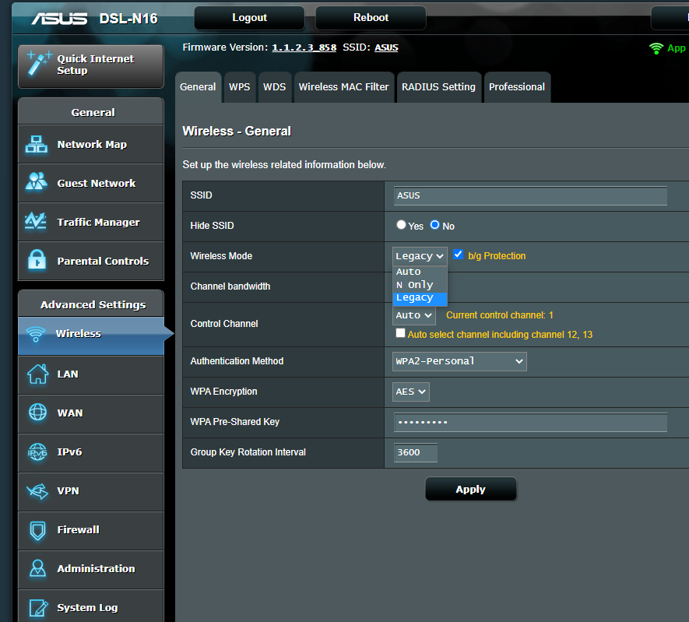Open Network Map via its icon
689x622 pixels.
click(37, 145)
